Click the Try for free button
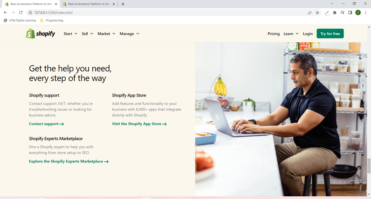 point(330,33)
